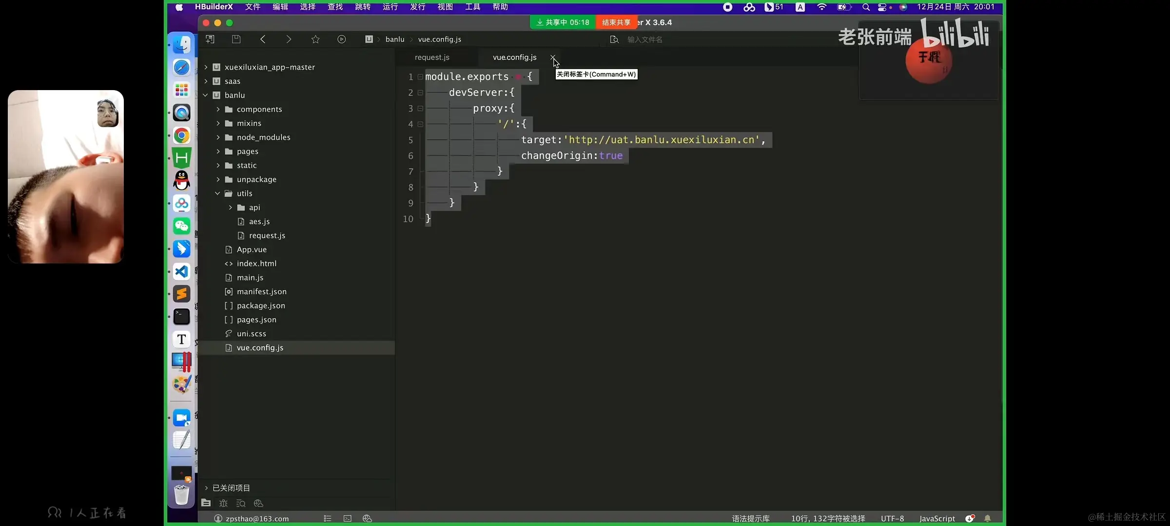
Task: Open the search-in-files panel icon
Action: 241,503
